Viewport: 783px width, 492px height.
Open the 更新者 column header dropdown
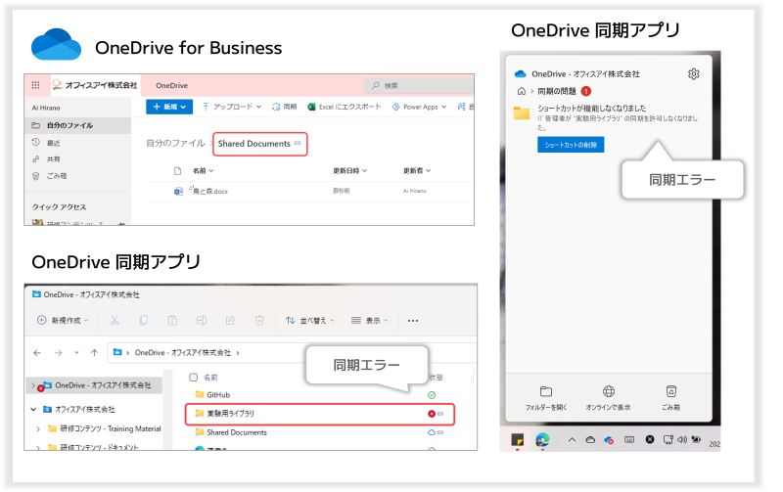pos(417,170)
